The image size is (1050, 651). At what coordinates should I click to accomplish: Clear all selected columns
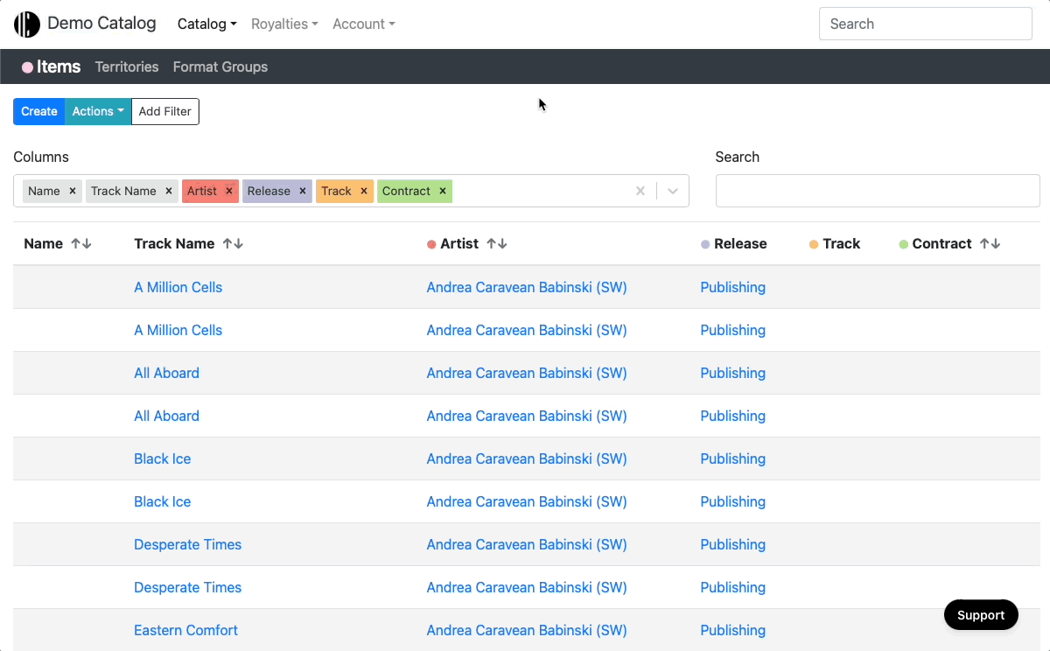click(640, 191)
